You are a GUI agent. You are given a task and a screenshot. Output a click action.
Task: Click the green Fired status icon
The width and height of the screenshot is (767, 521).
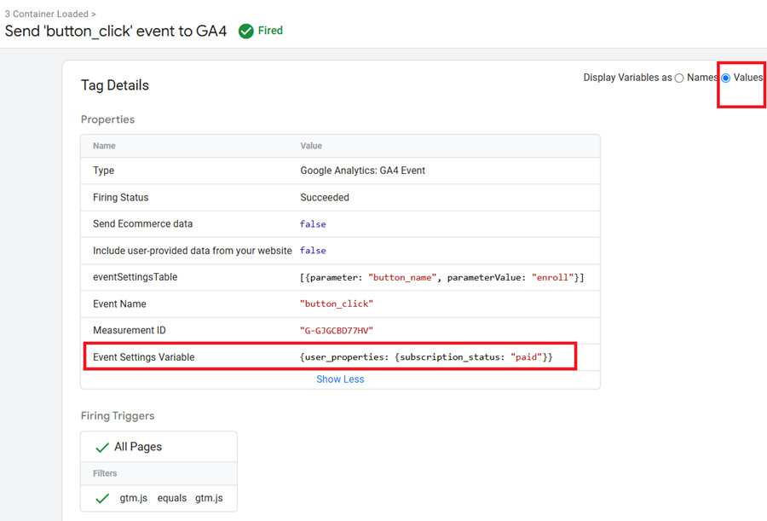(245, 31)
